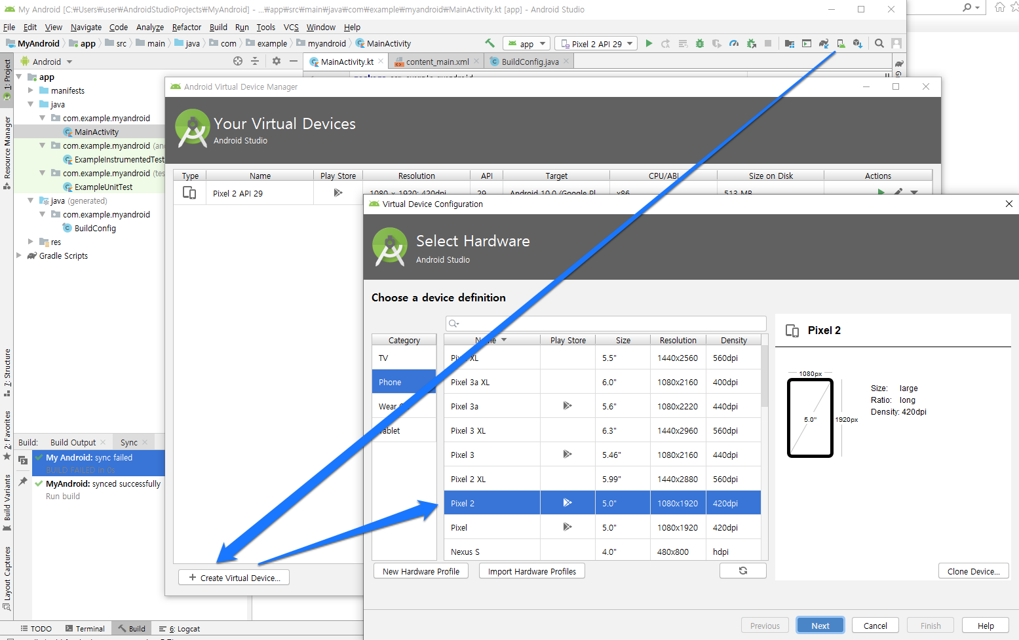Run the app with green play icon
This screenshot has width=1019, height=640.
pos(649,43)
